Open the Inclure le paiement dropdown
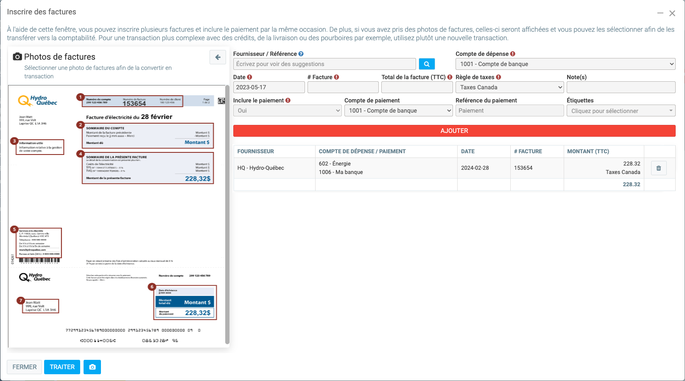Image resolution: width=685 pixels, height=381 pixels. click(x=287, y=110)
